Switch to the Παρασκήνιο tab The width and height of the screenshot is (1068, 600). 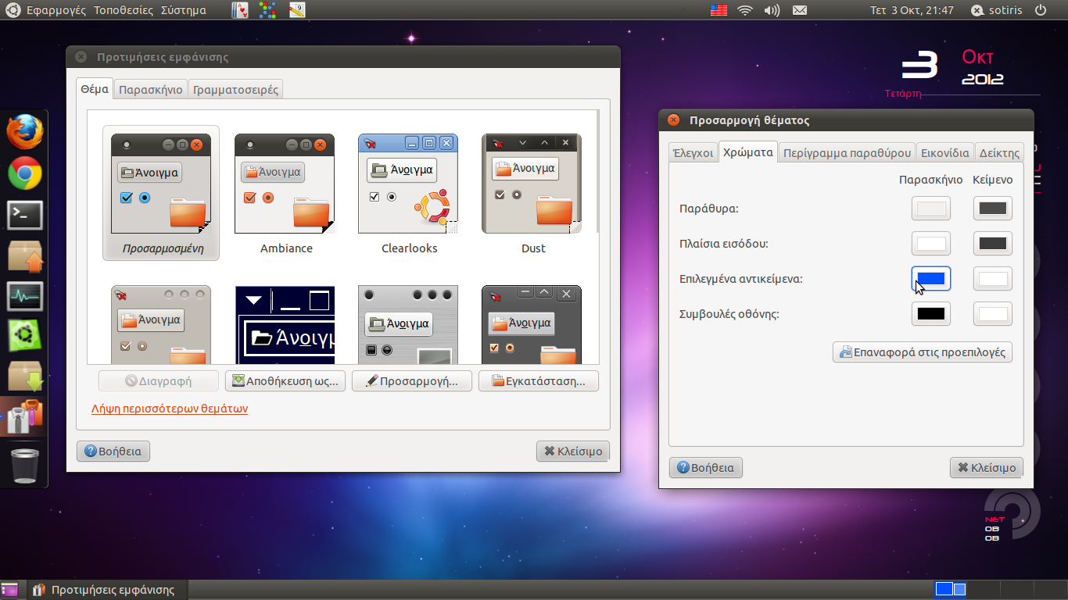pos(151,89)
